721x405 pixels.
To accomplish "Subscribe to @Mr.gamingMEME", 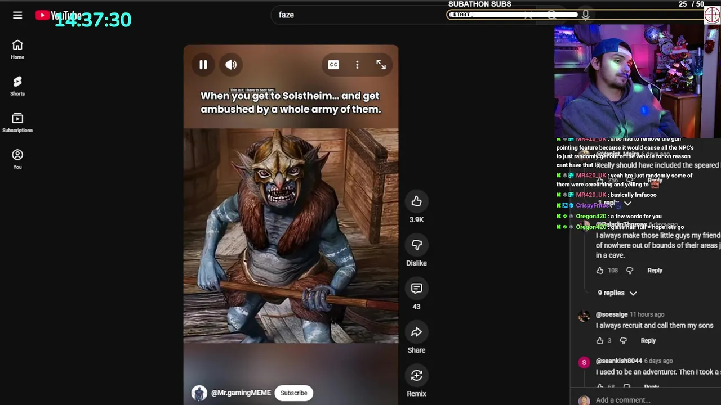I will click(x=294, y=393).
